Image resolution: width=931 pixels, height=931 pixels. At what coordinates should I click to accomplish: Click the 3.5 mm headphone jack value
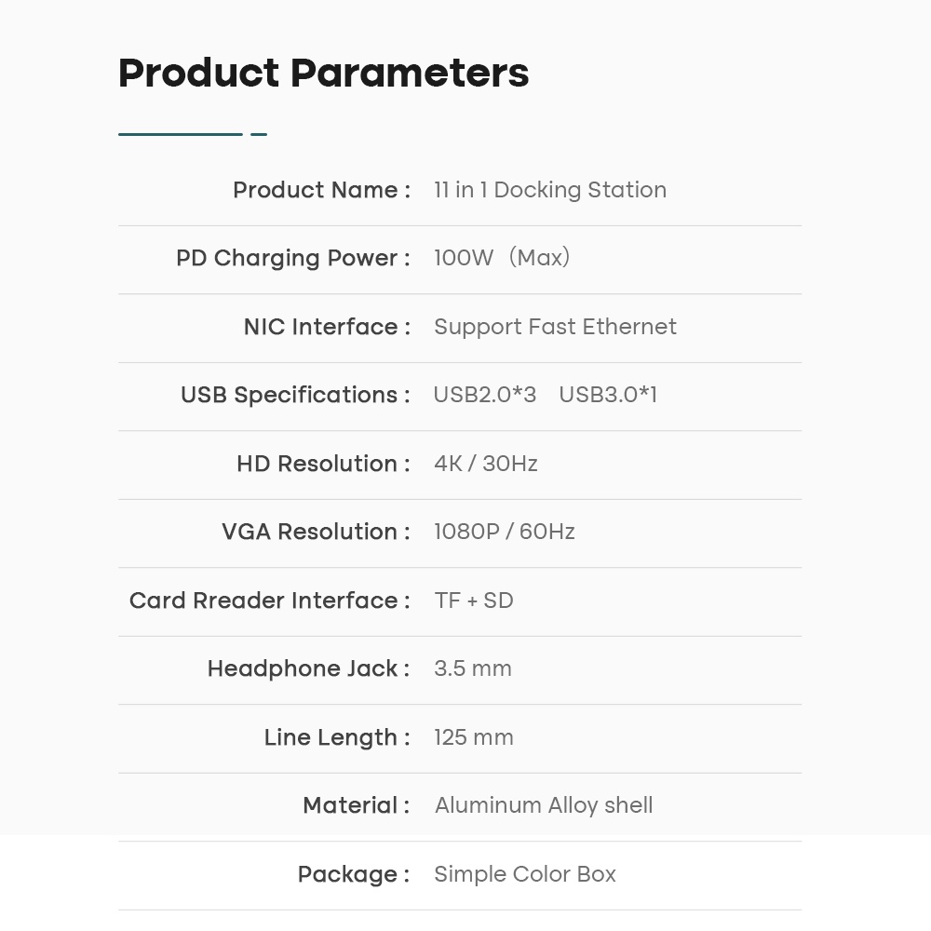[x=473, y=668]
